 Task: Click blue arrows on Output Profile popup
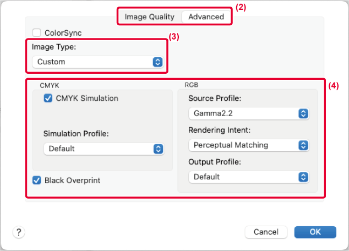(x=303, y=177)
